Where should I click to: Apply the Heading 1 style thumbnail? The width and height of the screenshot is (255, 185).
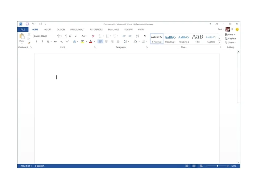(x=170, y=39)
